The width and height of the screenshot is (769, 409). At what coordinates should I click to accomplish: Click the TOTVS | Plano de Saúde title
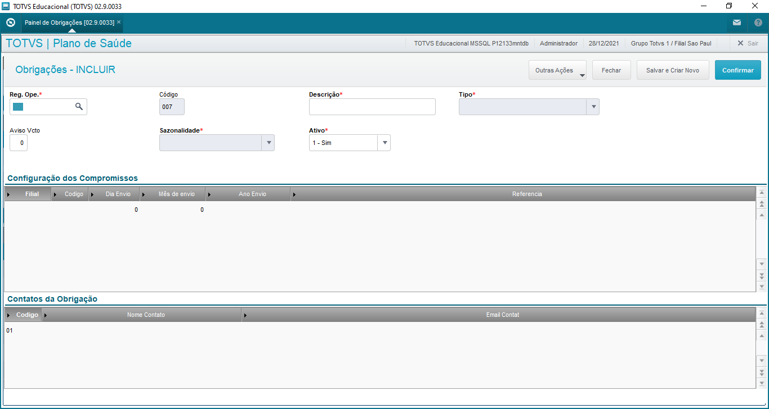click(69, 43)
